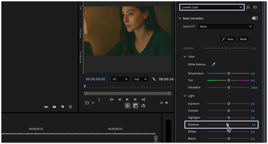Viewport: 268px width, 144px height.
Task: Play the Program Monitor video
Action: pyautogui.click(x=127, y=99)
